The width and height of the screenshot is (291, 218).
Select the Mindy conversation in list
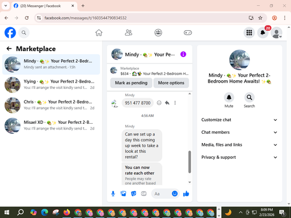click(x=51, y=65)
